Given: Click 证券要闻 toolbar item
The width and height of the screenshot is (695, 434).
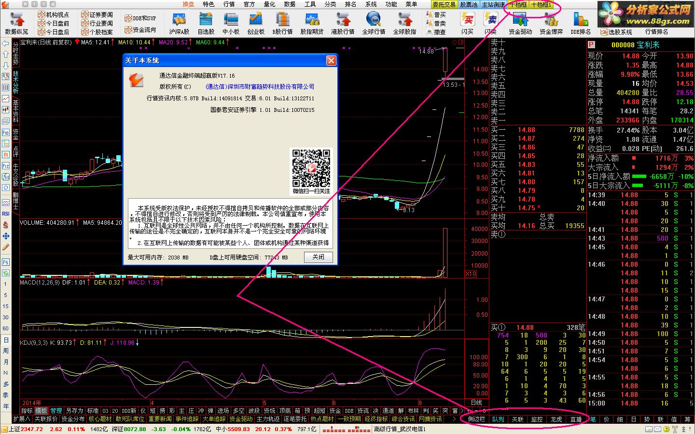Looking at the screenshot, I should [97, 14].
